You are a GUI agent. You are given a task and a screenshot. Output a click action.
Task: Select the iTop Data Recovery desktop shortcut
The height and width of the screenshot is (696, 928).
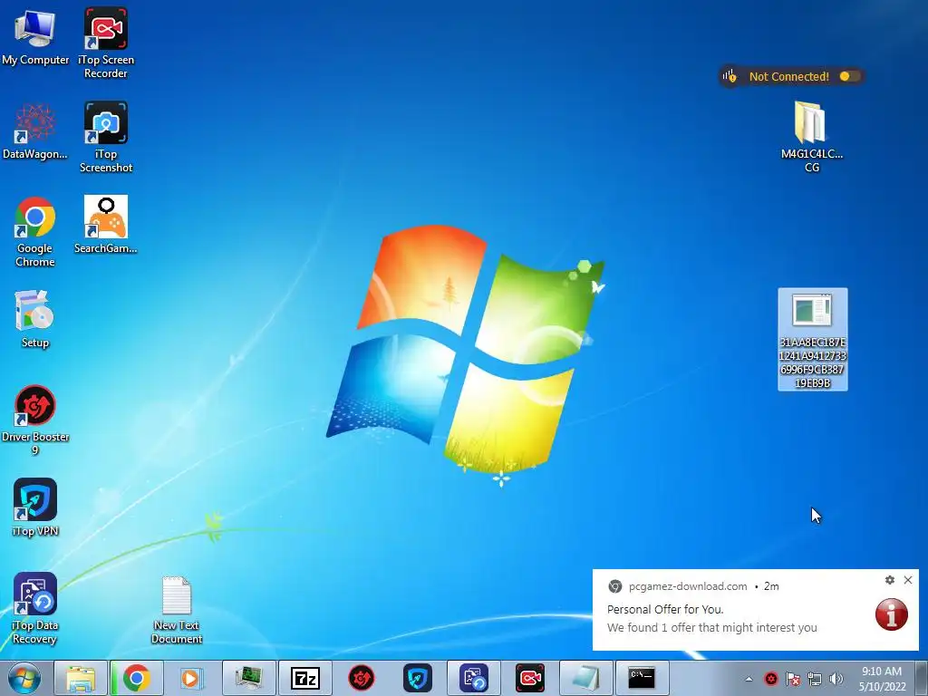35,608
